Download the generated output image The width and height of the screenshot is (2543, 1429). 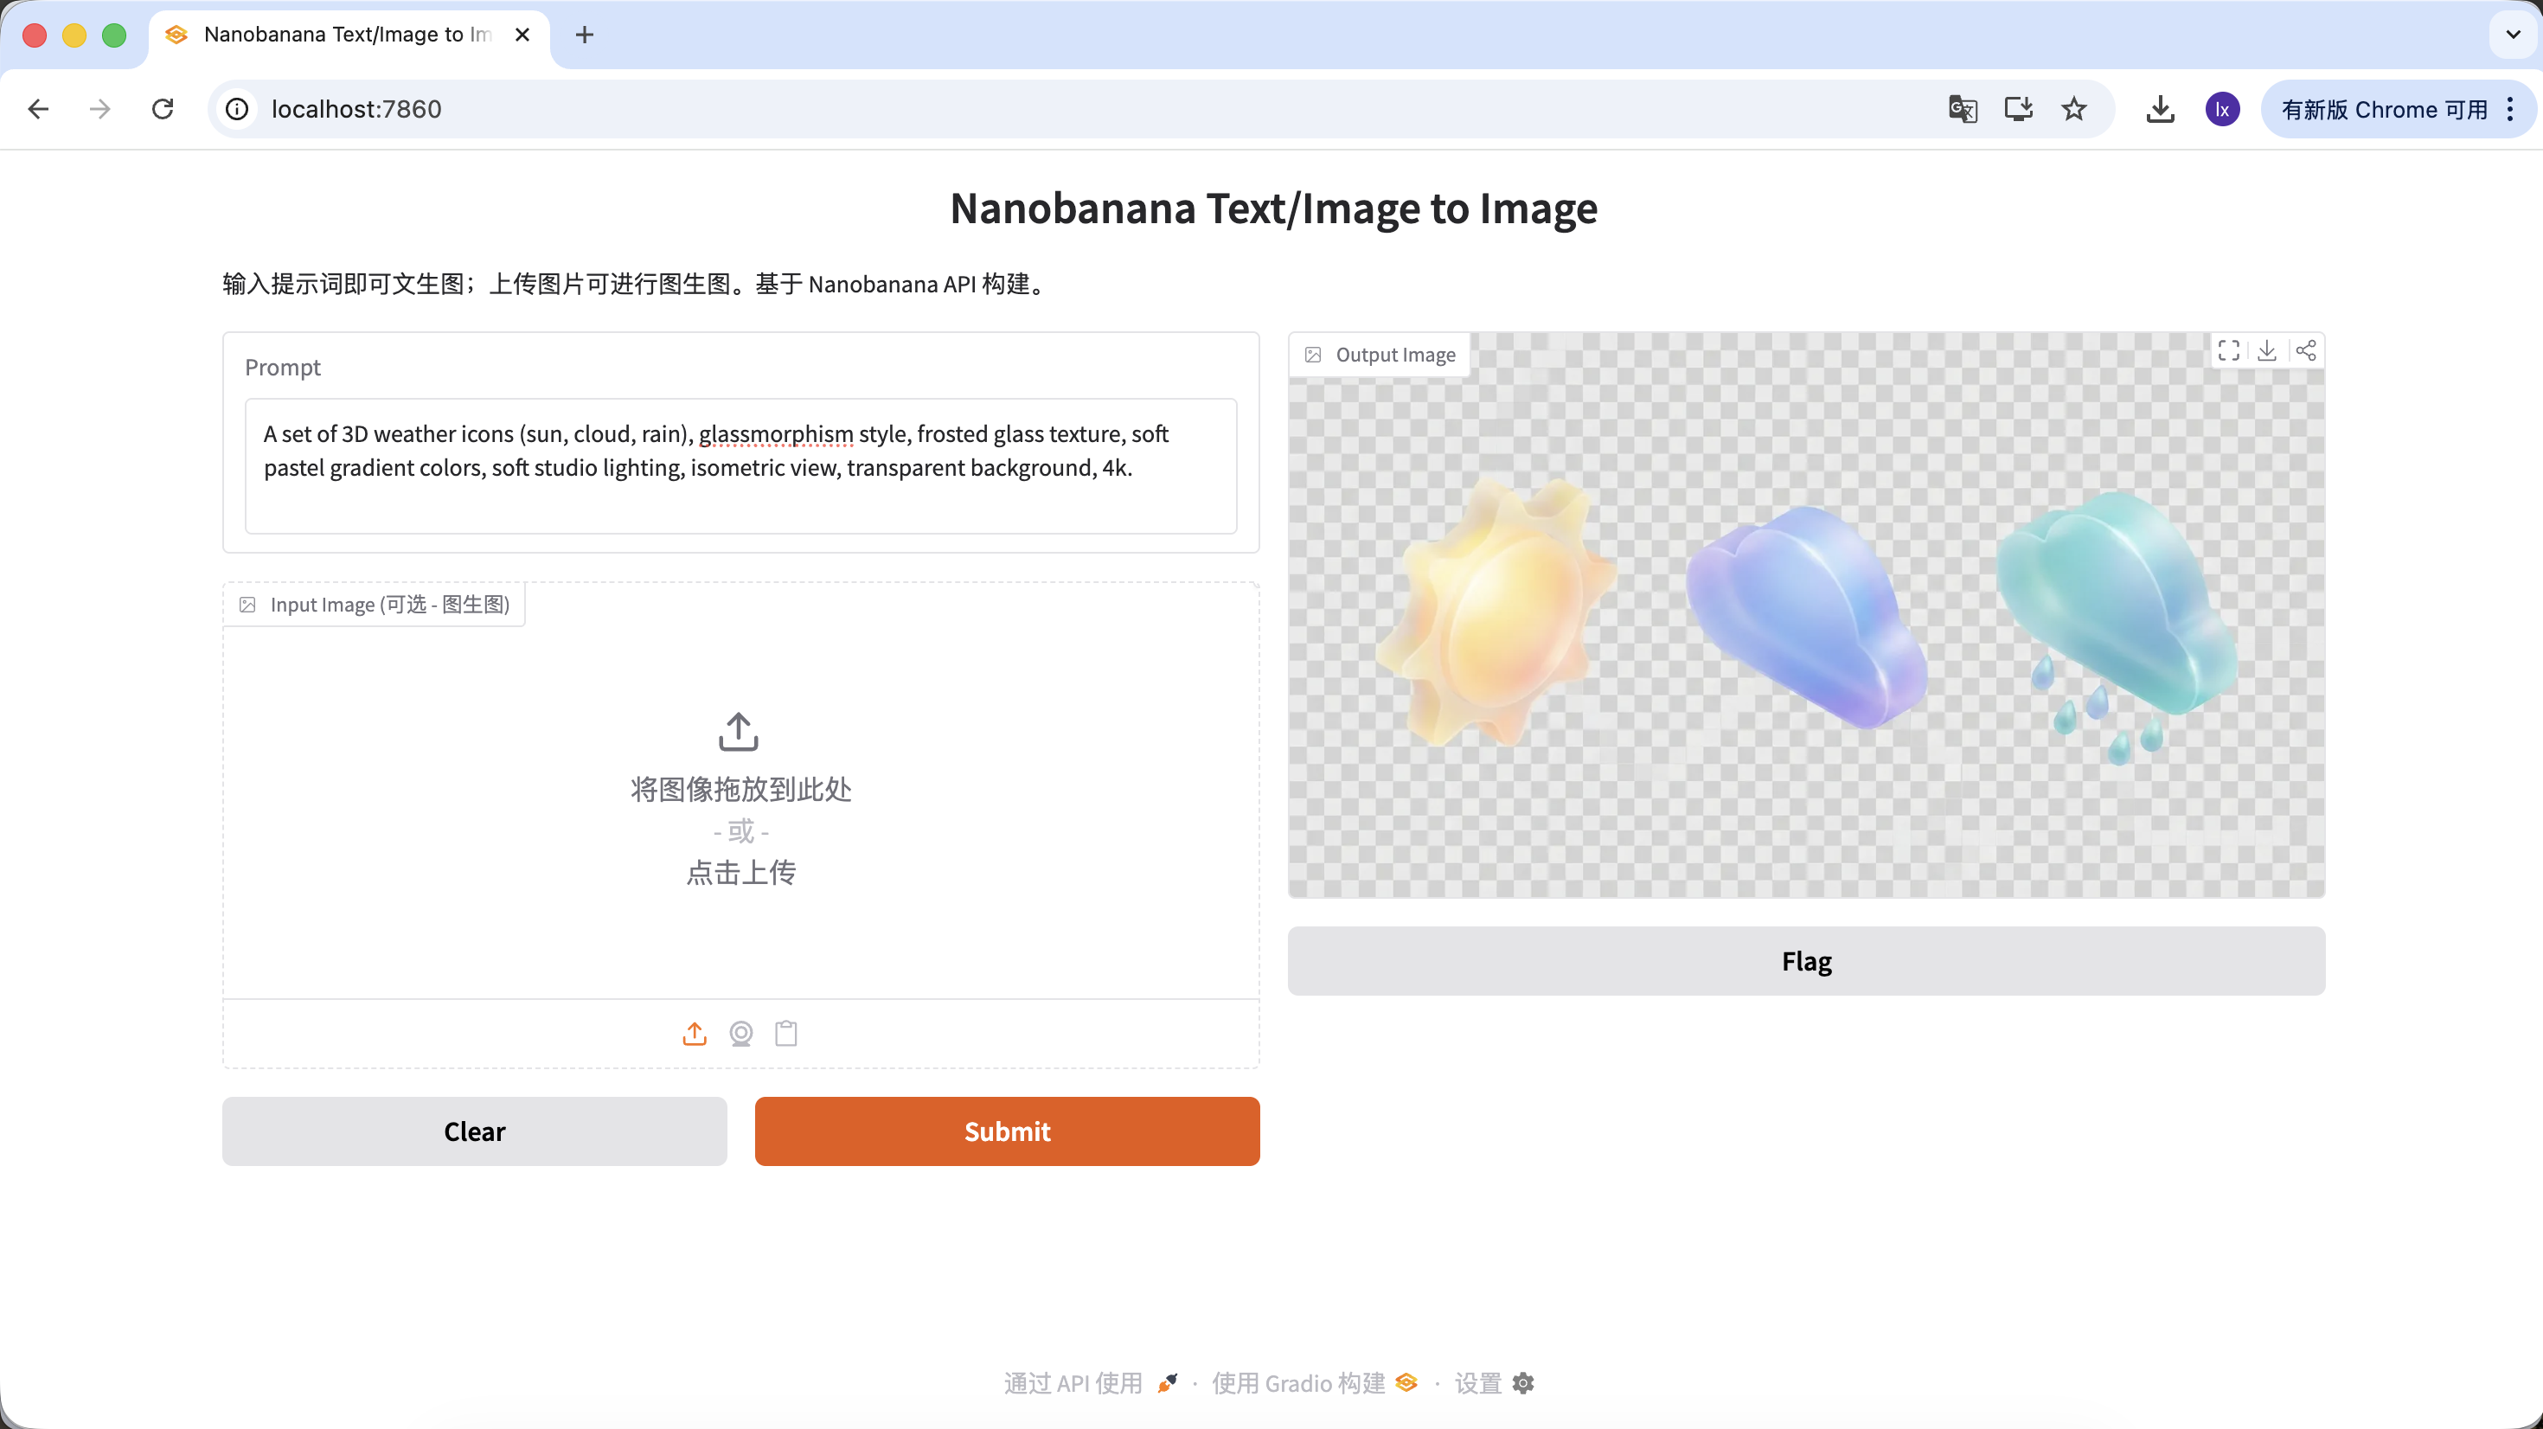pyautogui.click(x=2266, y=350)
